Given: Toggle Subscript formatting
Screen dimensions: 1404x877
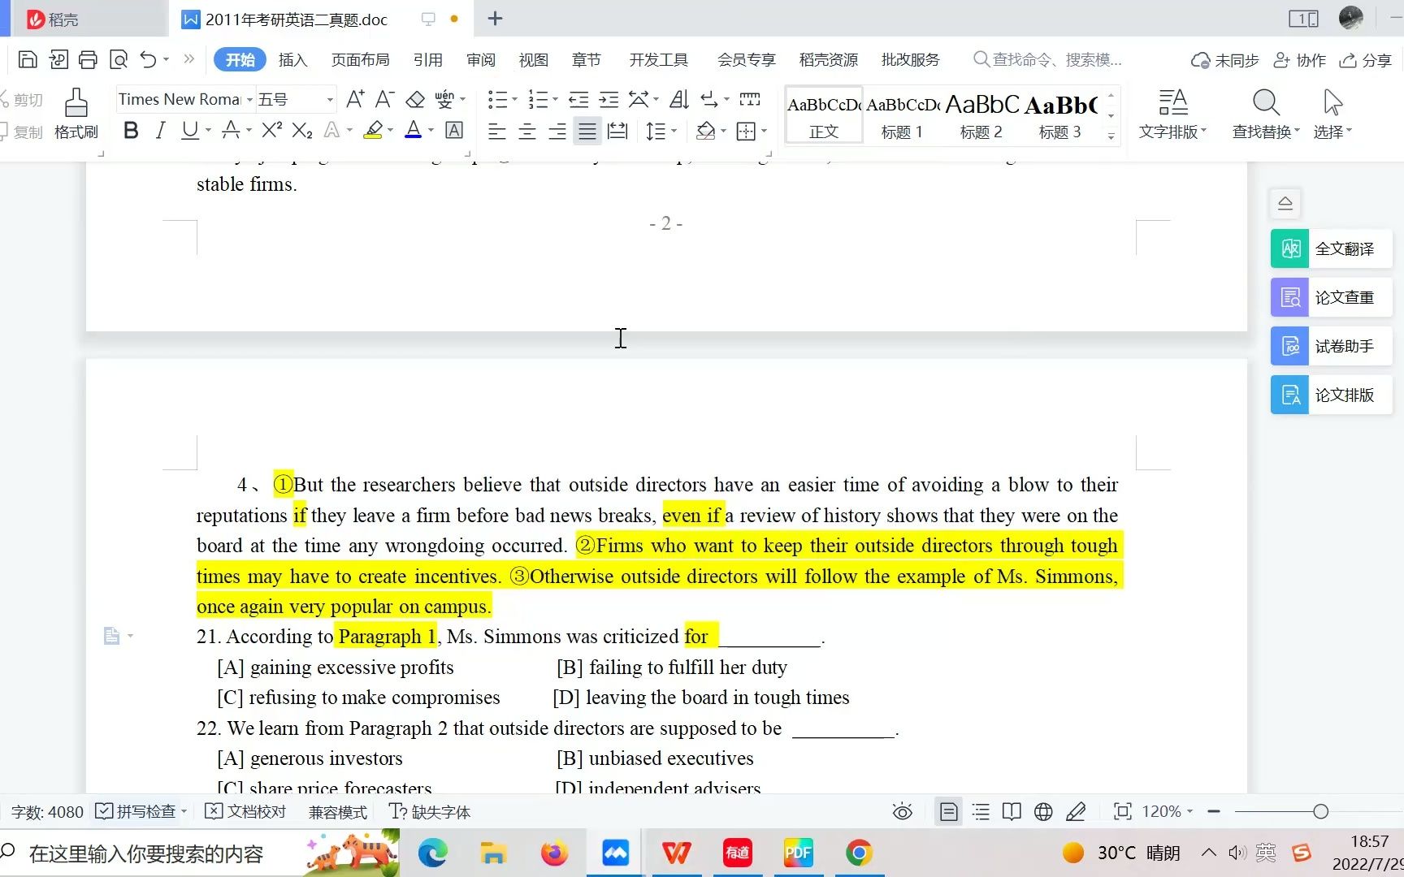Looking at the screenshot, I should pos(302,130).
